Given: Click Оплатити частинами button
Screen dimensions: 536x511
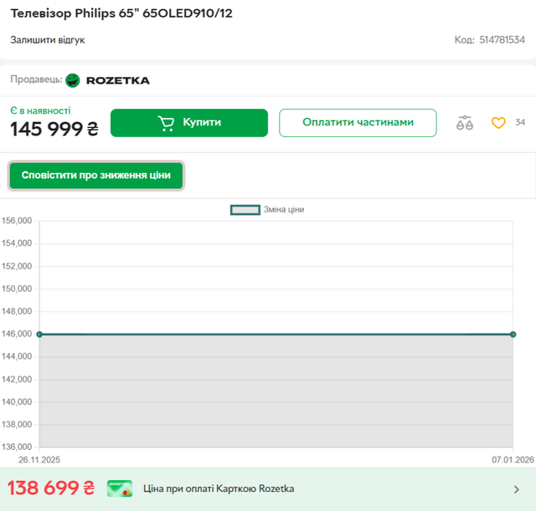Looking at the screenshot, I should [358, 123].
